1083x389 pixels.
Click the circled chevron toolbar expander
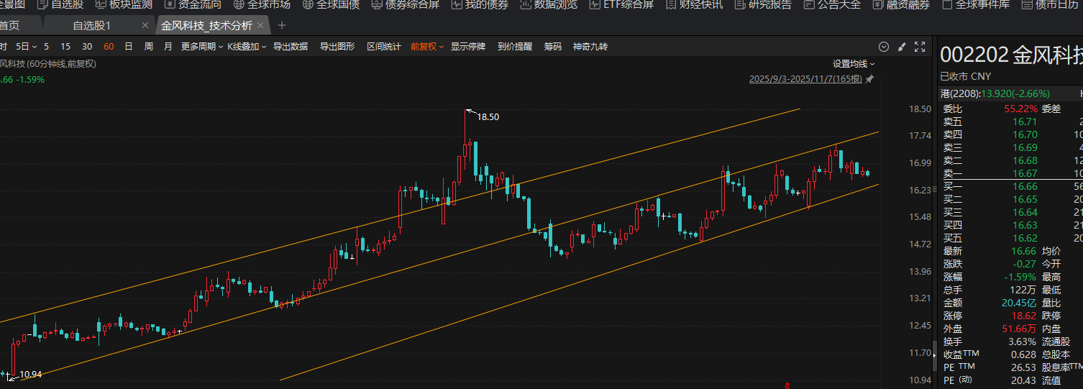(x=884, y=47)
